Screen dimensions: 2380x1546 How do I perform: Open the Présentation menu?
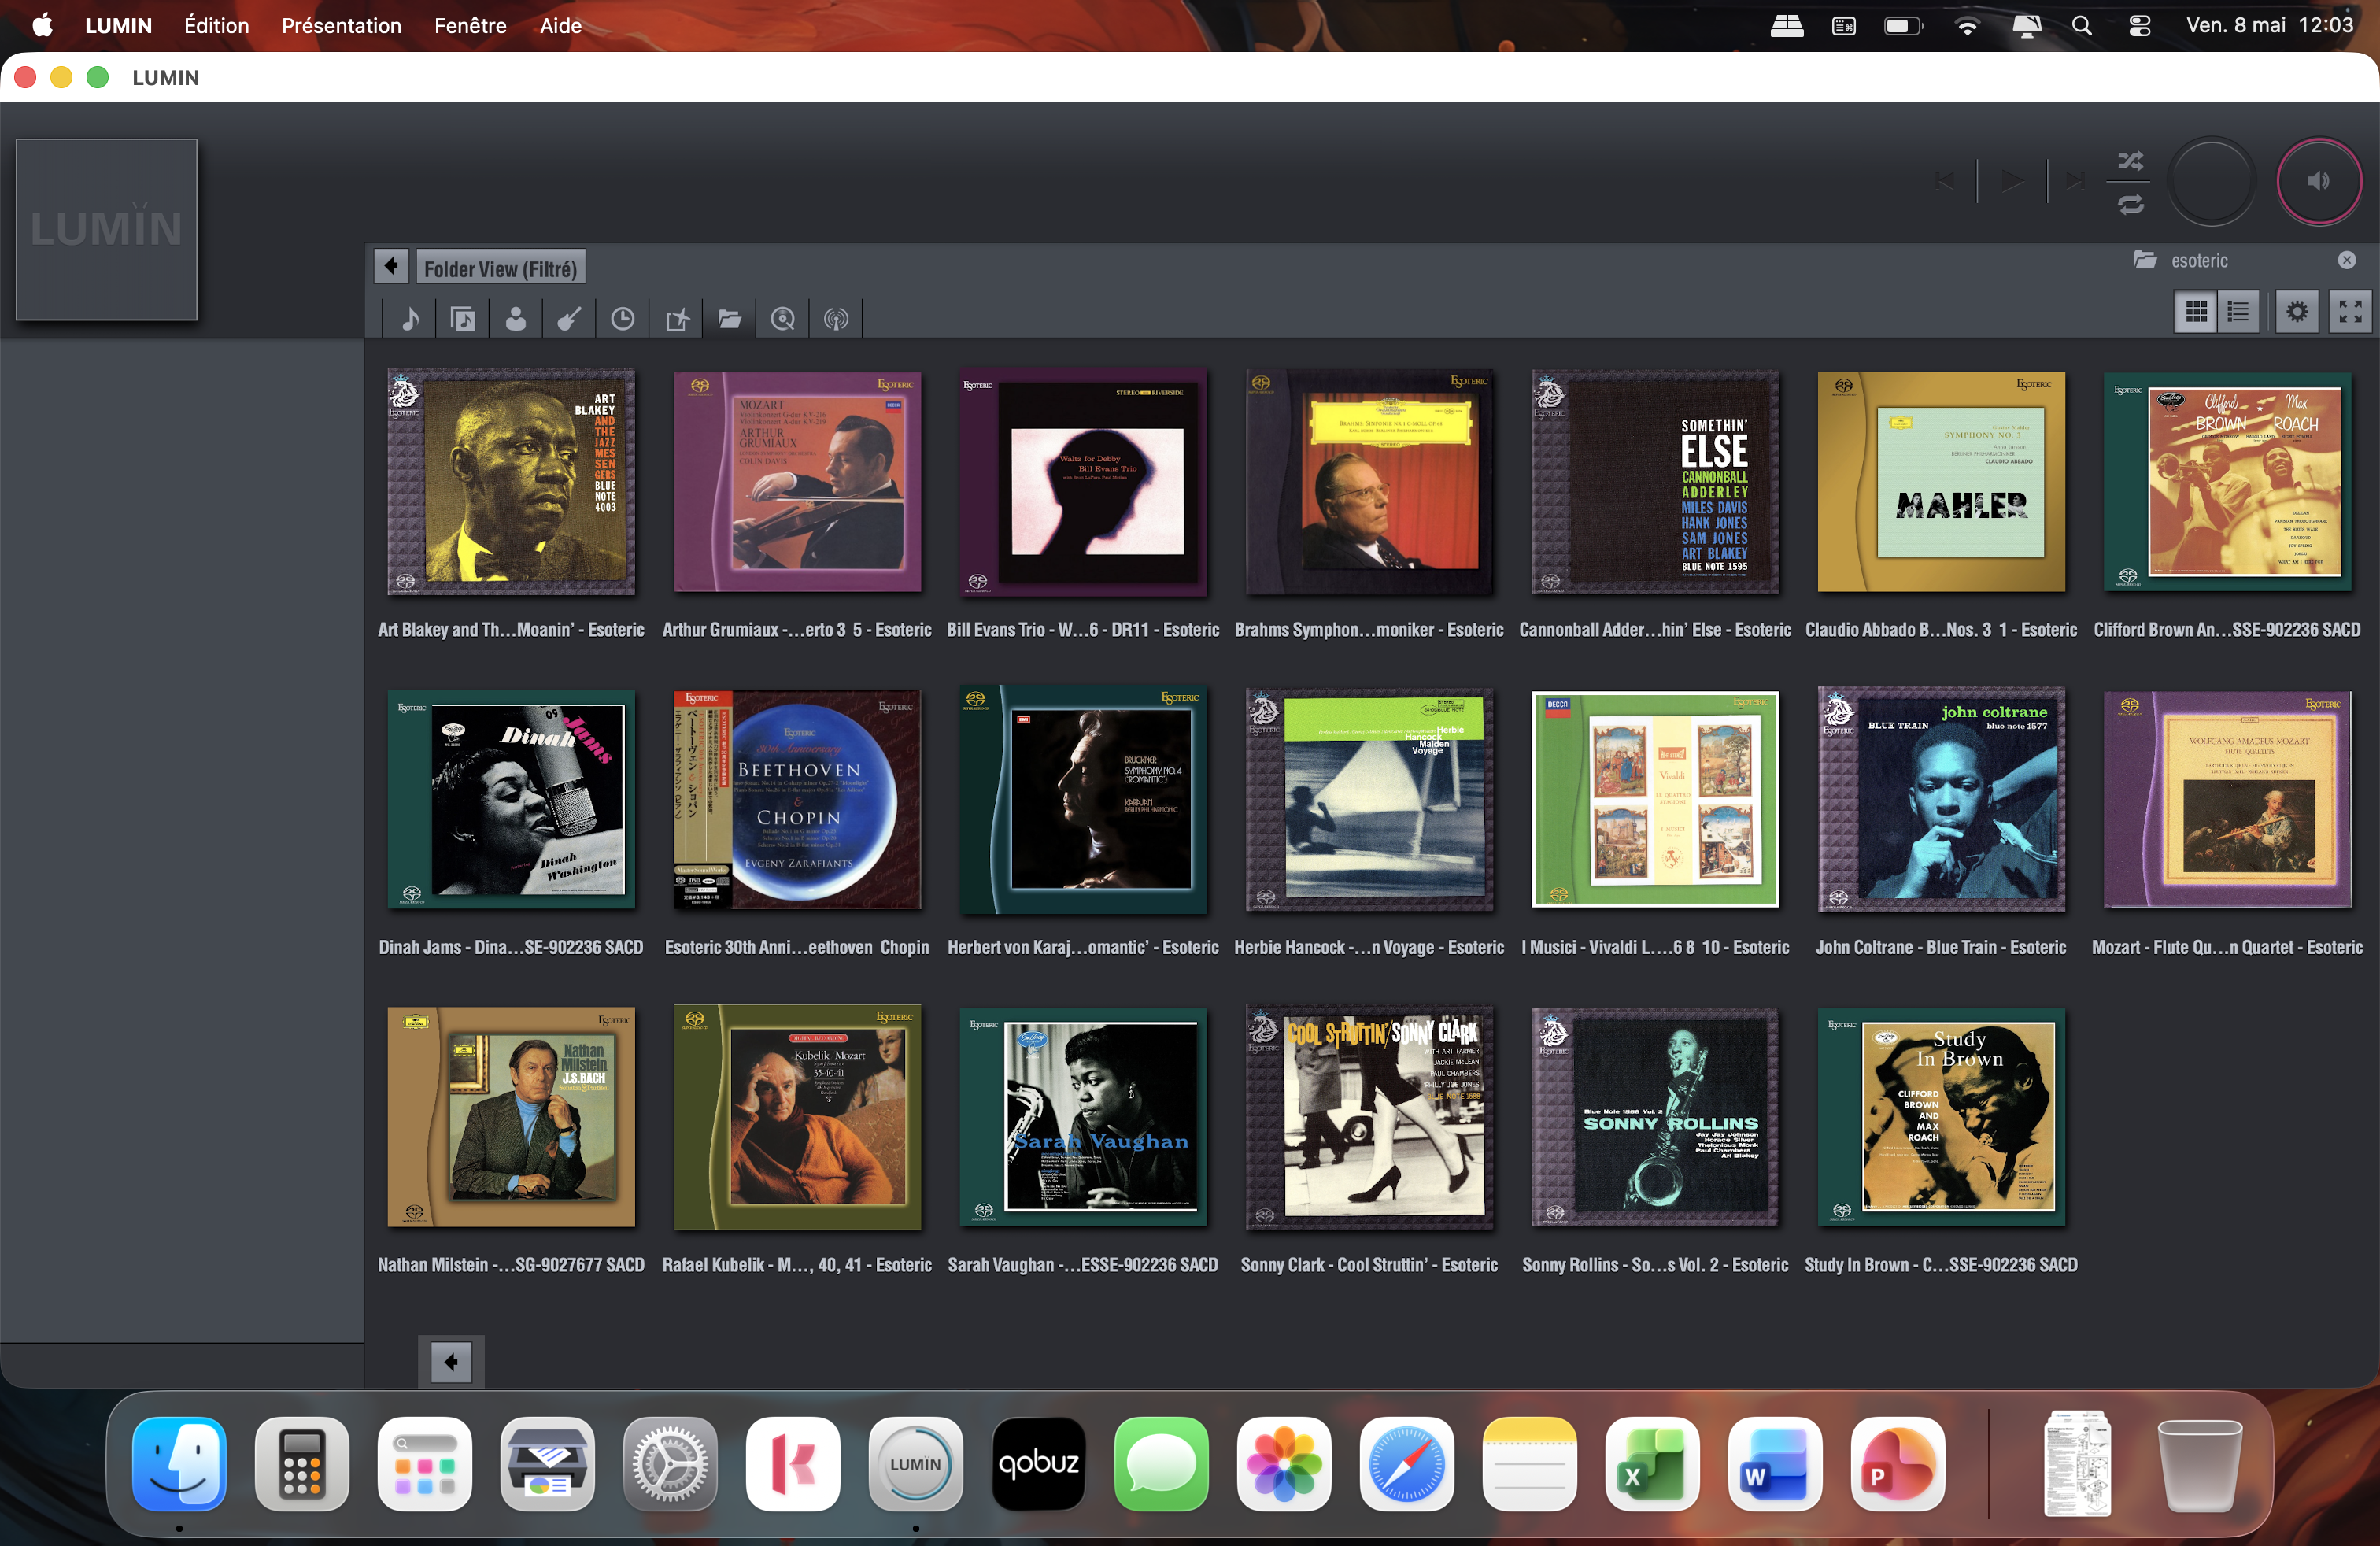click(x=341, y=25)
